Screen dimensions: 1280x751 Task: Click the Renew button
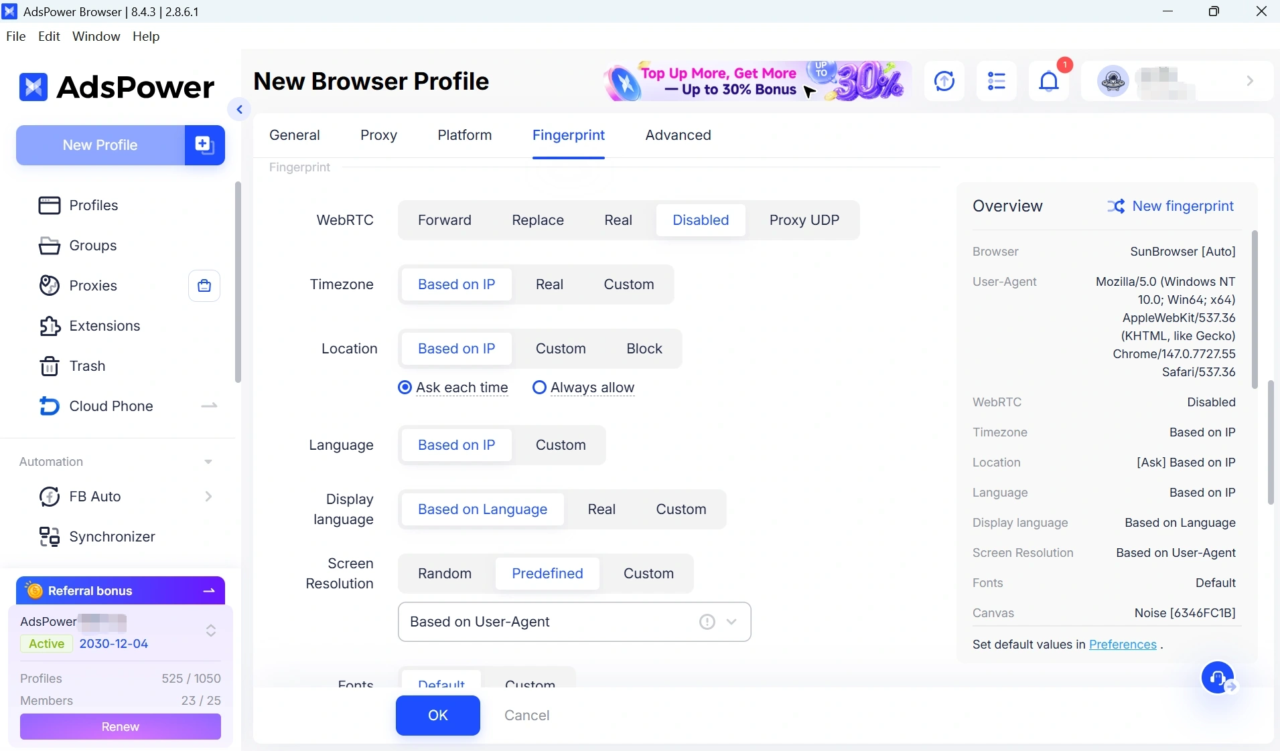(x=121, y=727)
